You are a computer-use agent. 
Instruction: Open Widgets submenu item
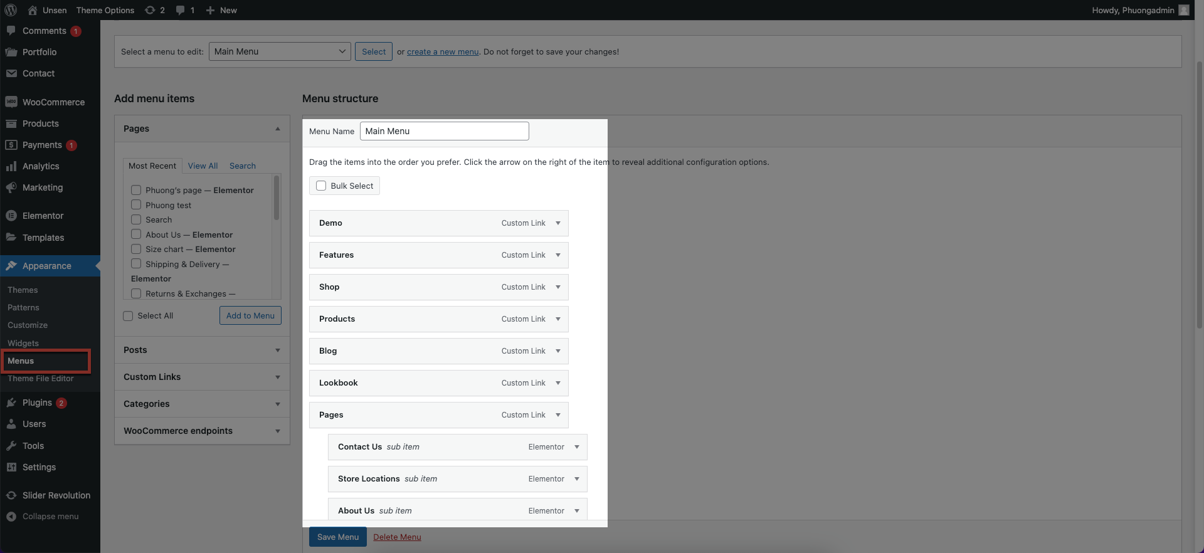pyautogui.click(x=23, y=343)
